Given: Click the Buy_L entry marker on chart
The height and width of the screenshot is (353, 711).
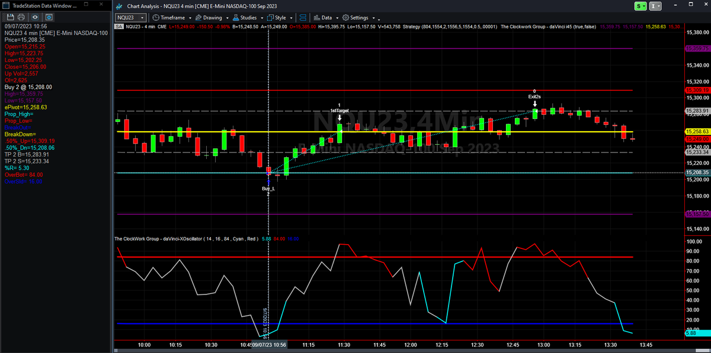Looking at the screenshot, I should (268, 188).
